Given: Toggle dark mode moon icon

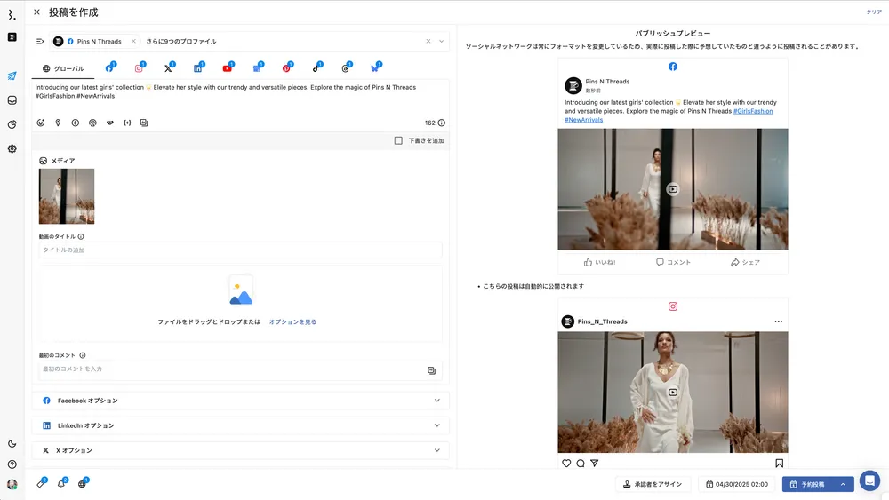Looking at the screenshot, I should tap(12, 444).
